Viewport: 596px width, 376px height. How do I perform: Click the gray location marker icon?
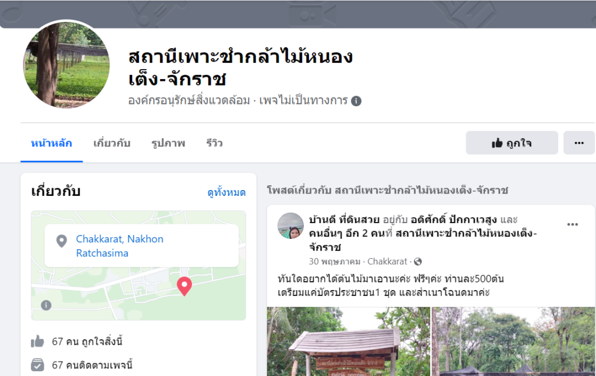62,241
